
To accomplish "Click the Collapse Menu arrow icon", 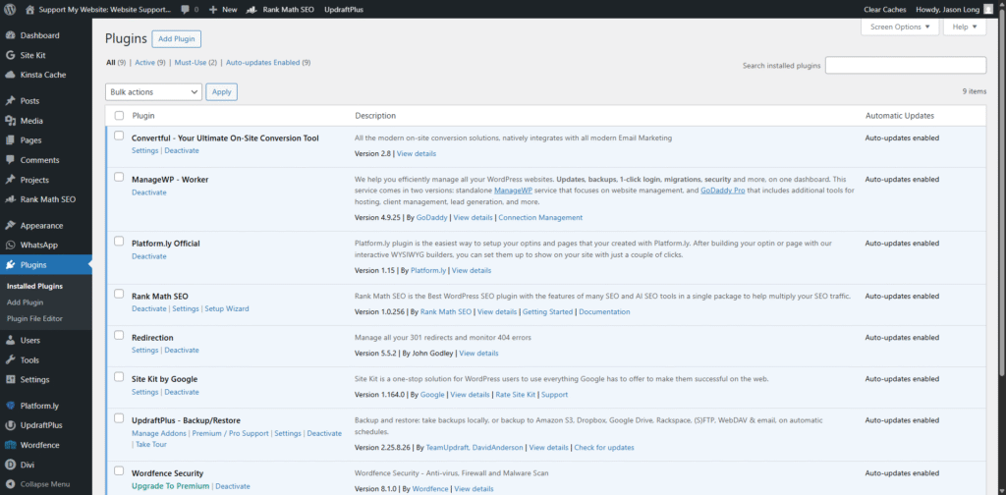I will tap(10, 485).
